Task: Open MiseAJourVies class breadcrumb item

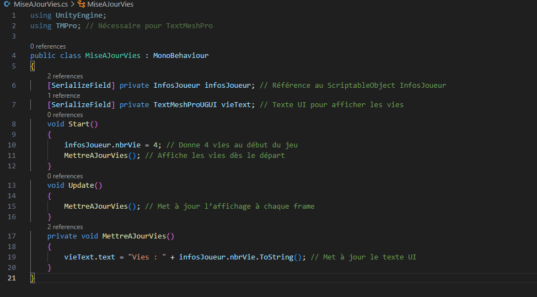Action: click(110, 4)
